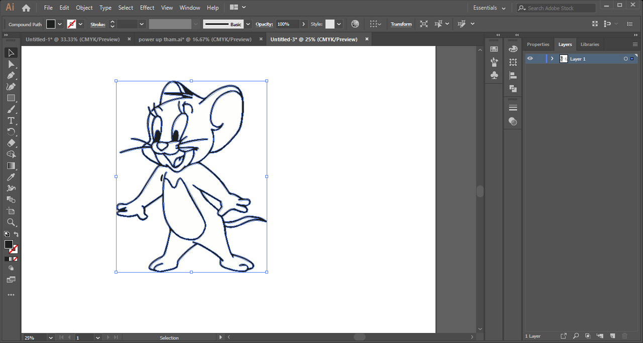Set the toolbar paint mode to None

coord(15,259)
